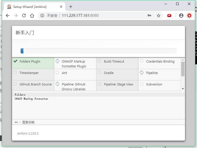Click the Gradle plugin label
Image resolution: width=197 pixels, height=148 pixels.
109,73
